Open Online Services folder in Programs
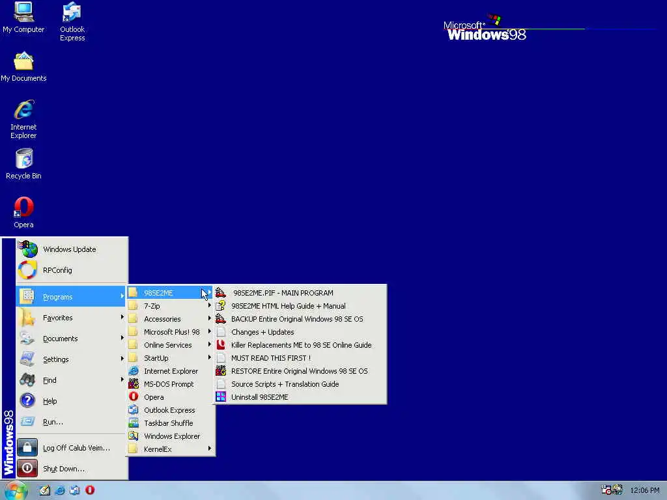The height and width of the screenshot is (500, 667). 171,345
